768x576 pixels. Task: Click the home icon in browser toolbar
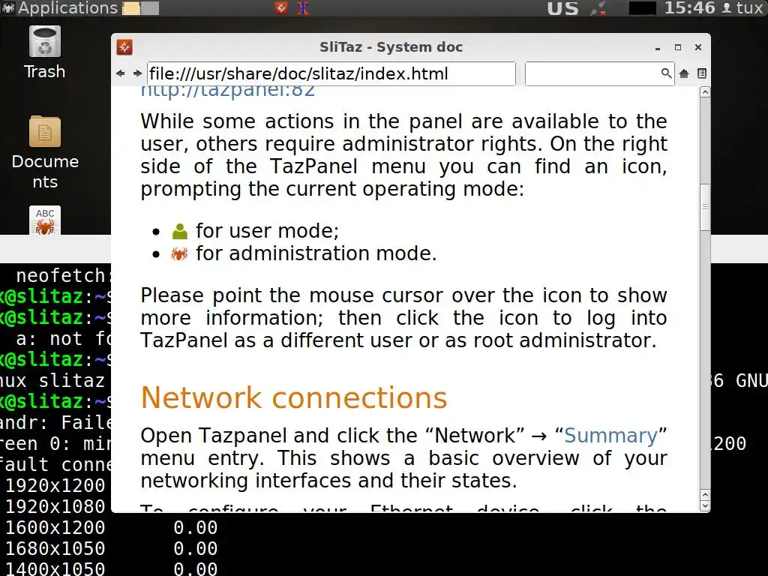pyautogui.click(x=684, y=73)
